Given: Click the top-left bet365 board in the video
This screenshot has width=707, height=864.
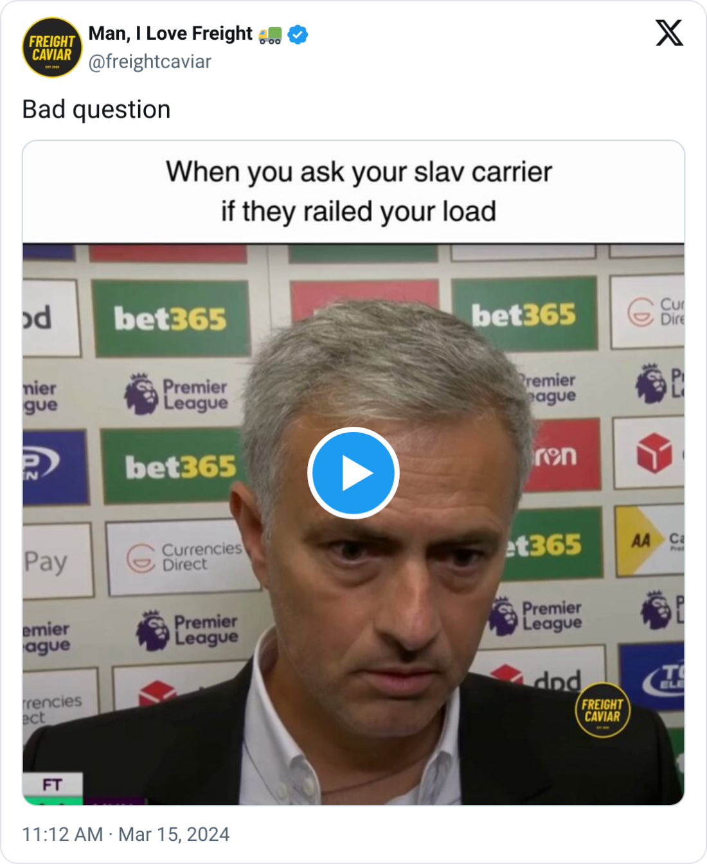Looking at the screenshot, I should click(170, 318).
